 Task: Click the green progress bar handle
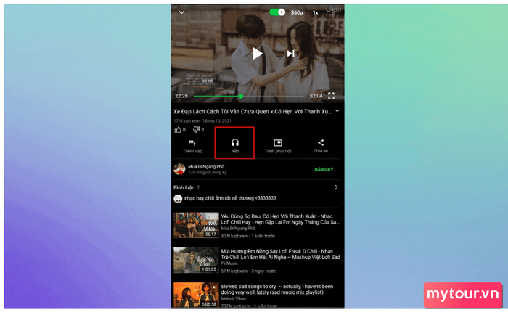[x=241, y=97]
